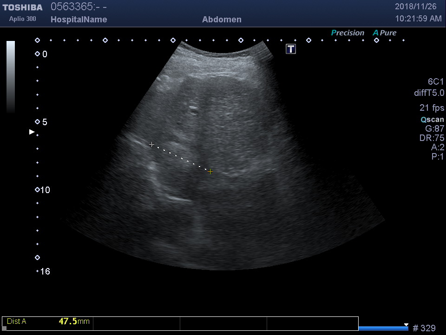Toggle the Qscan indicator
The width and height of the screenshot is (446, 335).
[432, 120]
